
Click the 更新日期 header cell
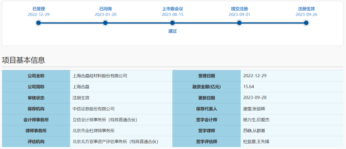pyautogui.click(x=207, y=98)
